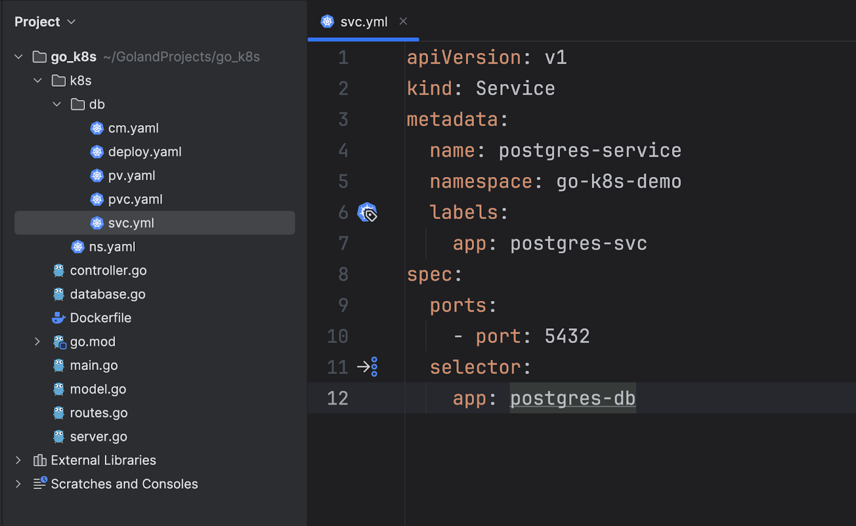Collapse the db folder
Viewport: 856px width, 526px height.
pos(57,104)
